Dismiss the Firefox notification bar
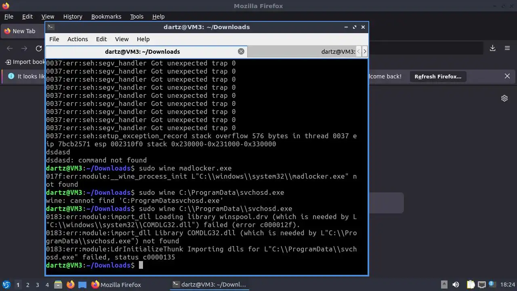This screenshot has height=291, width=517. coord(507,76)
